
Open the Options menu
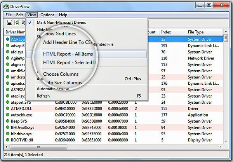[47, 15]
